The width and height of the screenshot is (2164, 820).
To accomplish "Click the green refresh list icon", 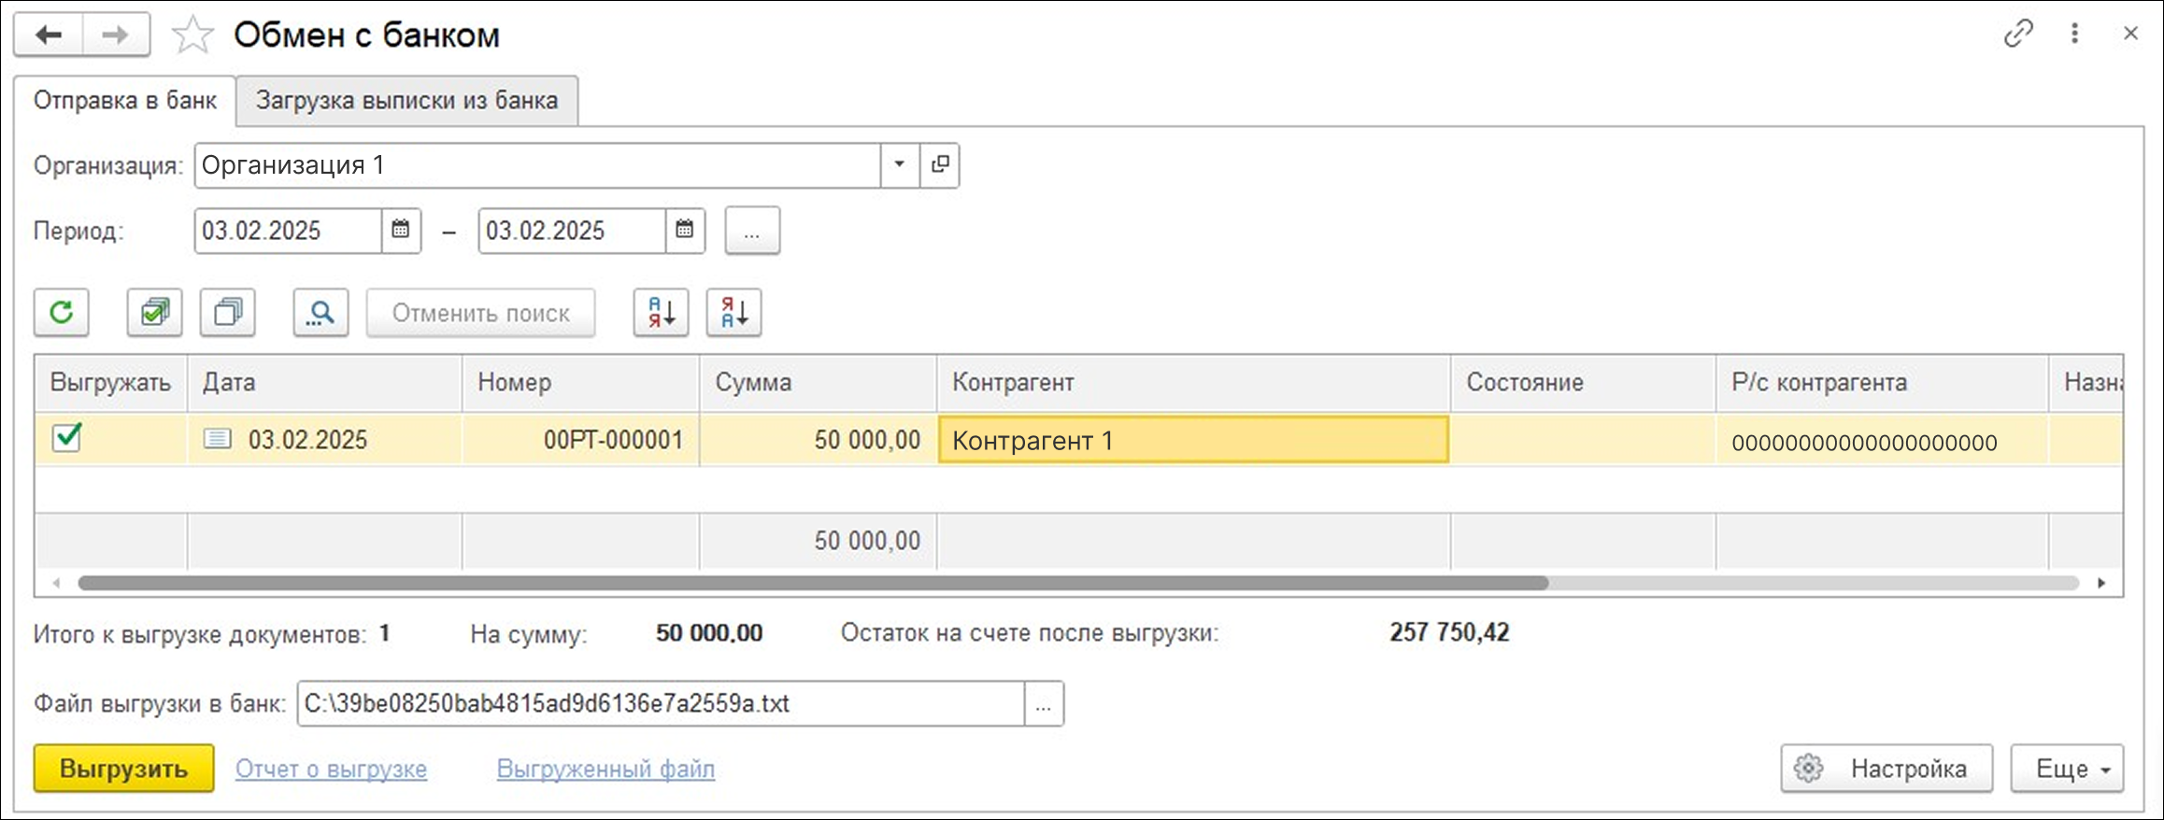I will click(62, 312).
